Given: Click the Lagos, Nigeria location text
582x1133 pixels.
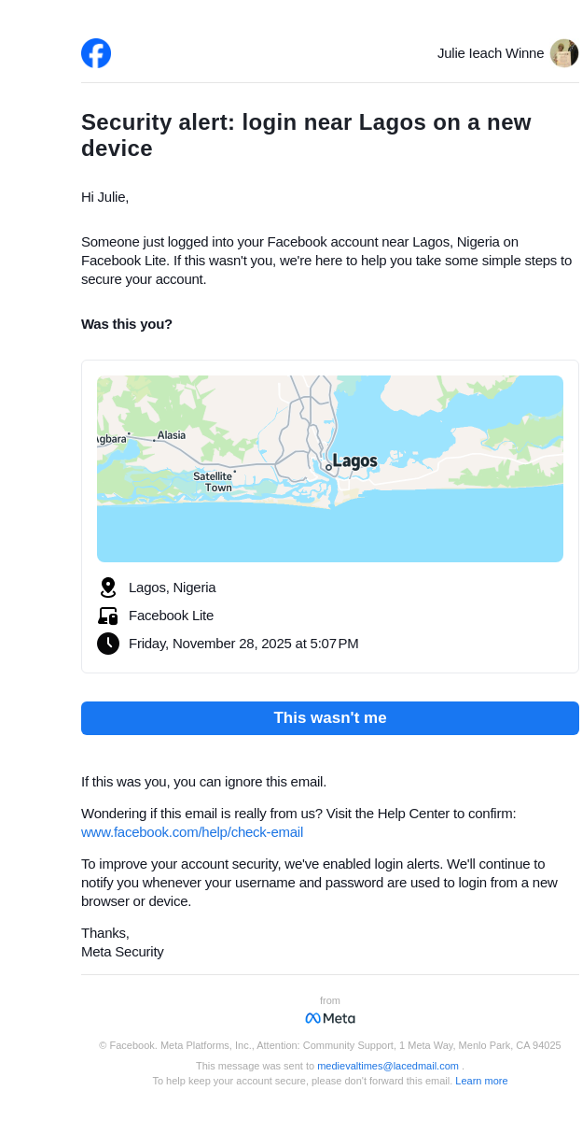Looking at the screenshot, I should [x=173, y=588].
